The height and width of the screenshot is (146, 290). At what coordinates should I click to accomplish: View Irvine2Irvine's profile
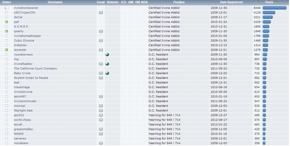pos(23,92)
